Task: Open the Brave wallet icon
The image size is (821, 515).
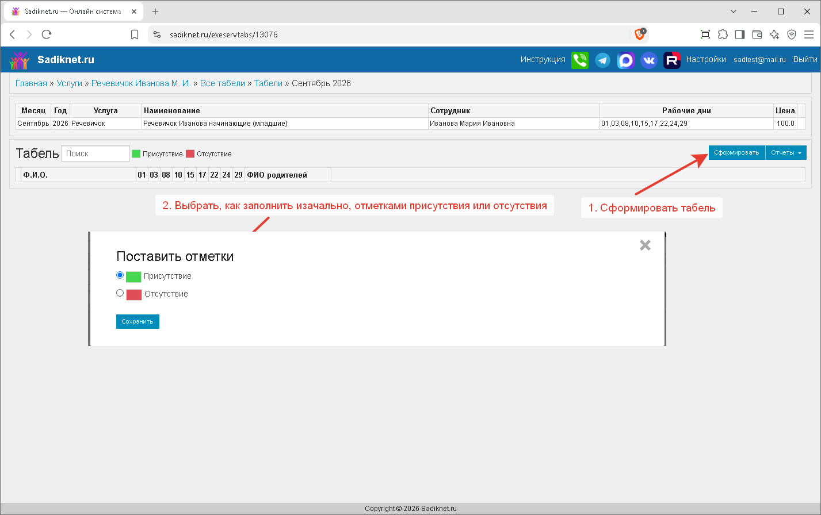Action: pyautogui.click(x=757, y=34)
